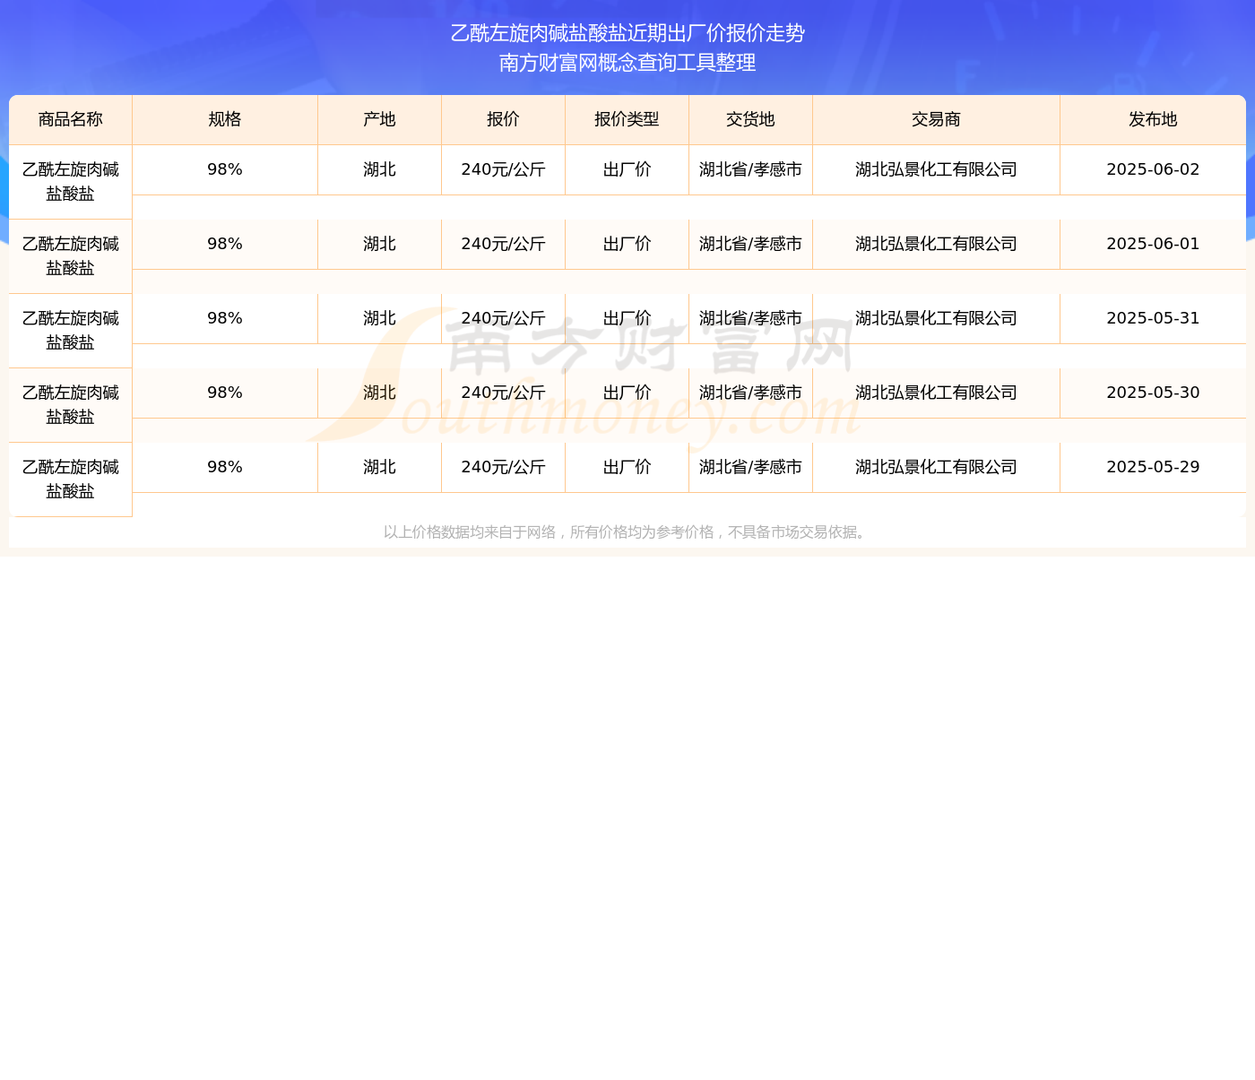Viewport: 1255px width, 1080px height.
Task: Click 湖北省/孝感市 in the 2025-05-29 row
Action: click(751, 467)
